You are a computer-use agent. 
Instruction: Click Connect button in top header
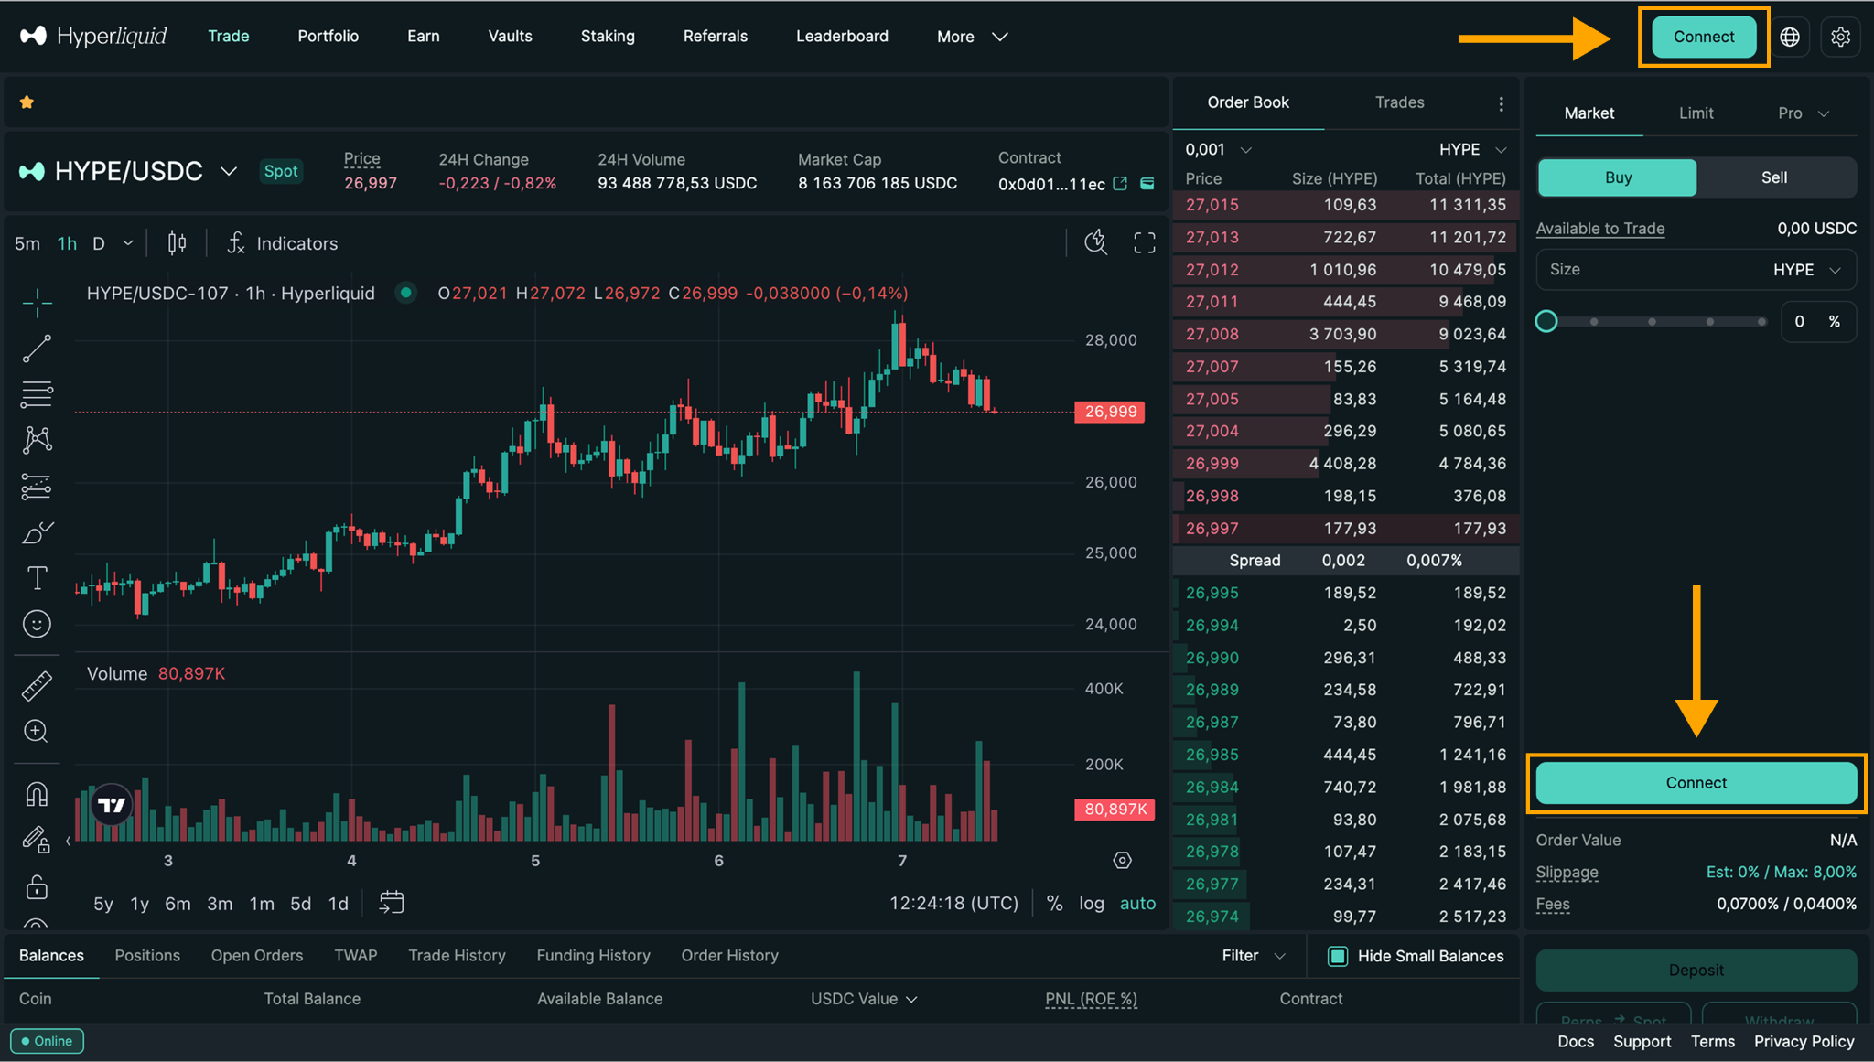[1704, 37]
